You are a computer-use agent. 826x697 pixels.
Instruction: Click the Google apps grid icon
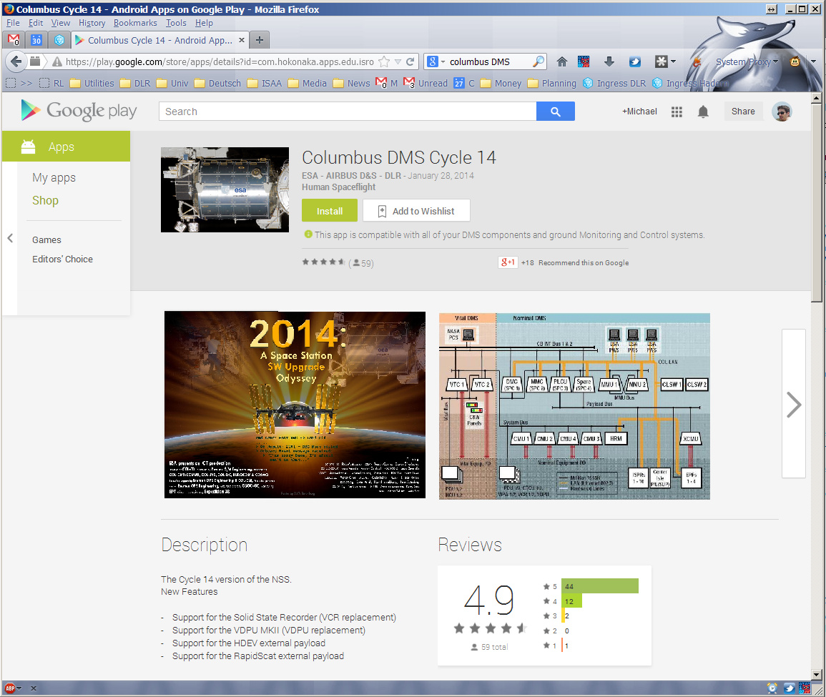point(677,112)
